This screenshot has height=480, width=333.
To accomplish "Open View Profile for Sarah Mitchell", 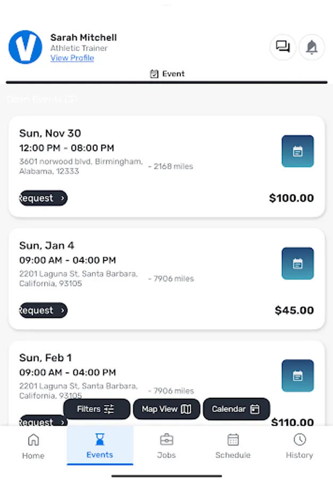I will point(72,58).
